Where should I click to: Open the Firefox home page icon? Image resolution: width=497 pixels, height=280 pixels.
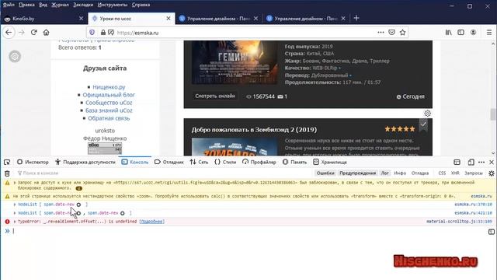click(47, 33)
